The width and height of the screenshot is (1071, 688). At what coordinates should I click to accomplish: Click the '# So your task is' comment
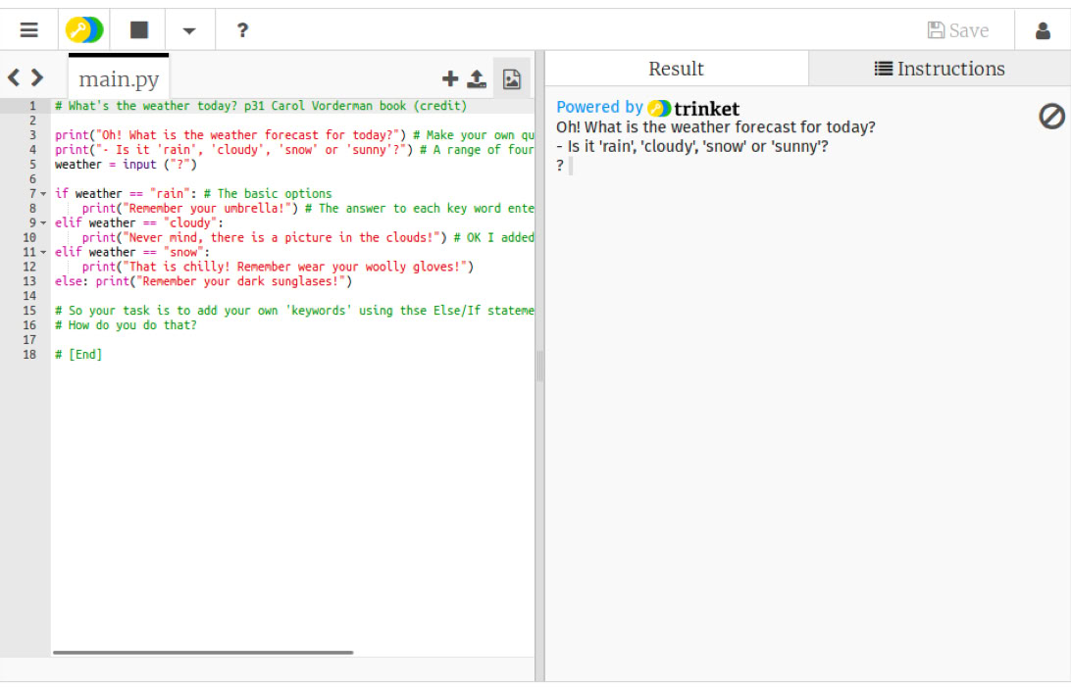click(294, 311)
